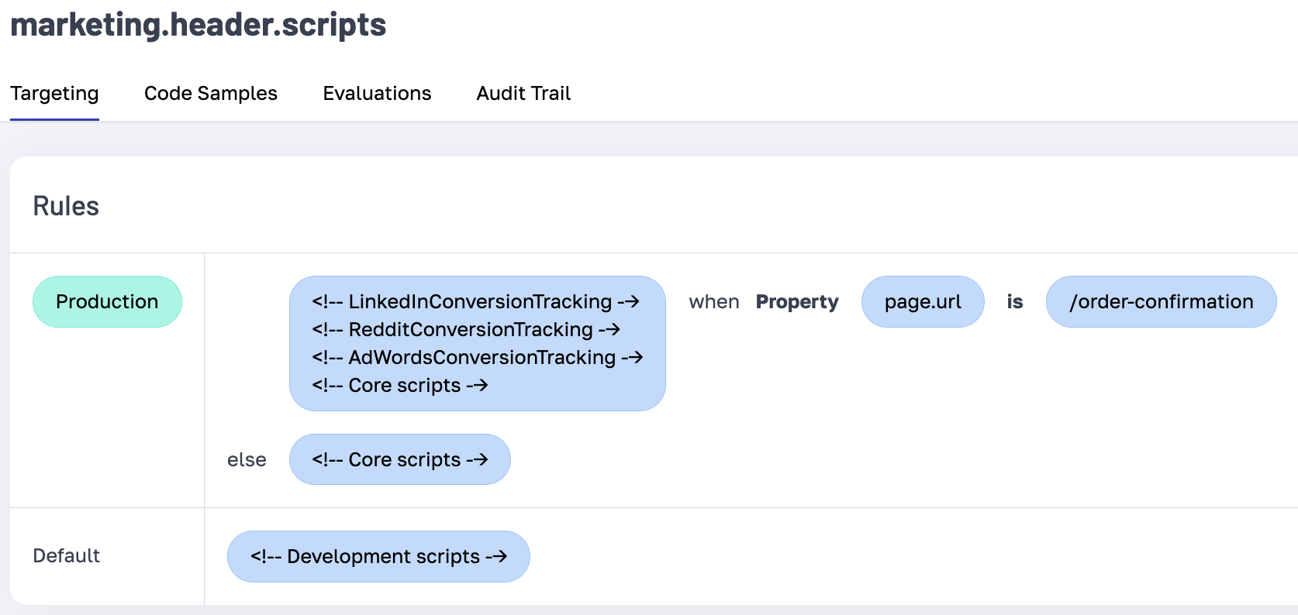Click the page.url property pill
Screen dimensions: 1298x615
923,301
